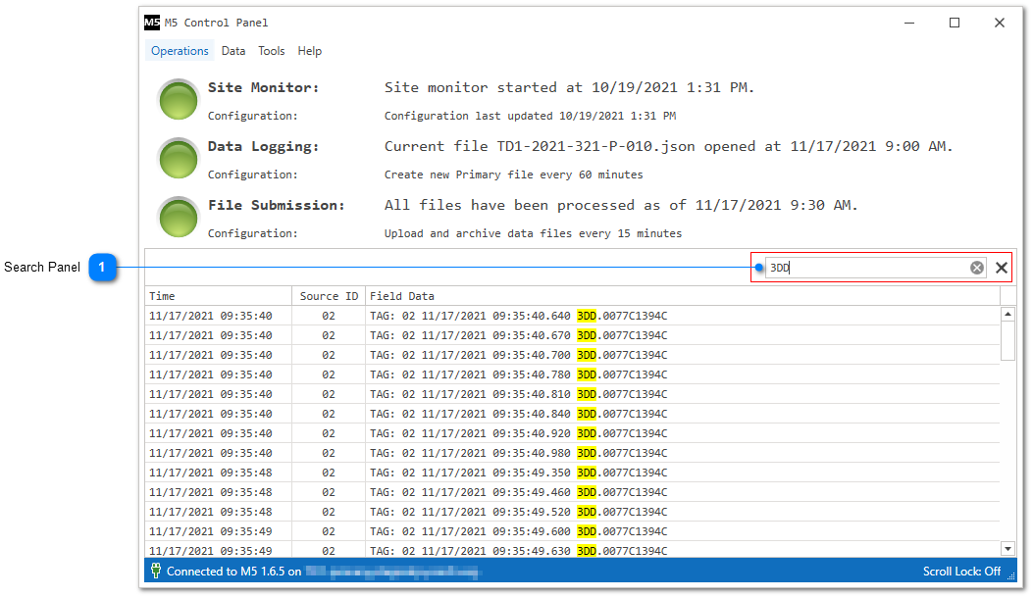Click the M5 application icon in title bar

click(152, 23)
